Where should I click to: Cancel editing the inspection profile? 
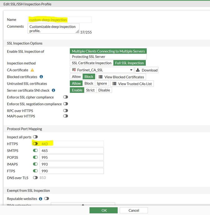tap(134, 210)
